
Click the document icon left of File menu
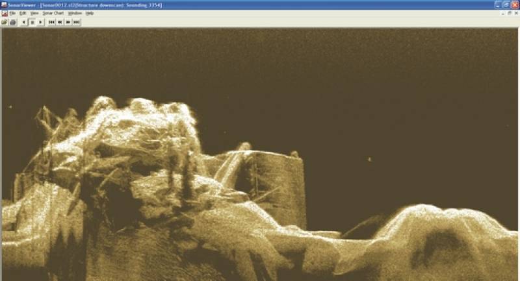click(x=4, y=13)
